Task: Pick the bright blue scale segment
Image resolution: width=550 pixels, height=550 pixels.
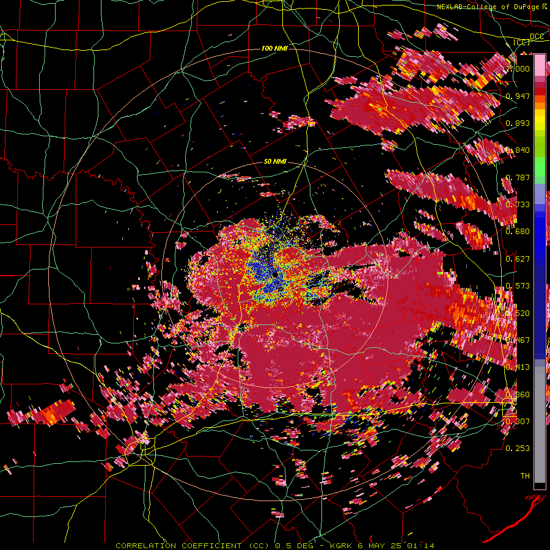Action: pyautogui.click(x=540, y=233)
